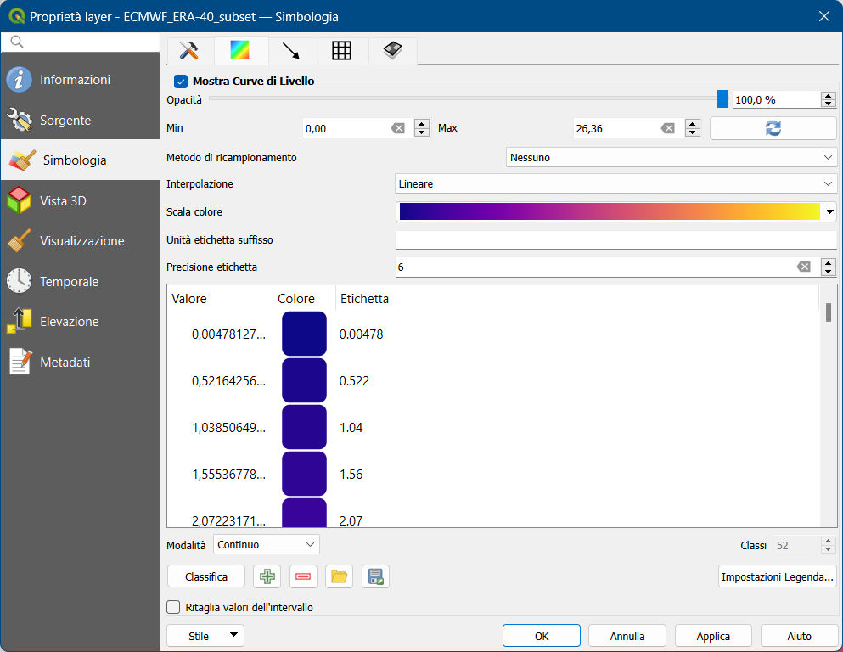
Task: Select the Simbologia section
Action: coord(80,160)
